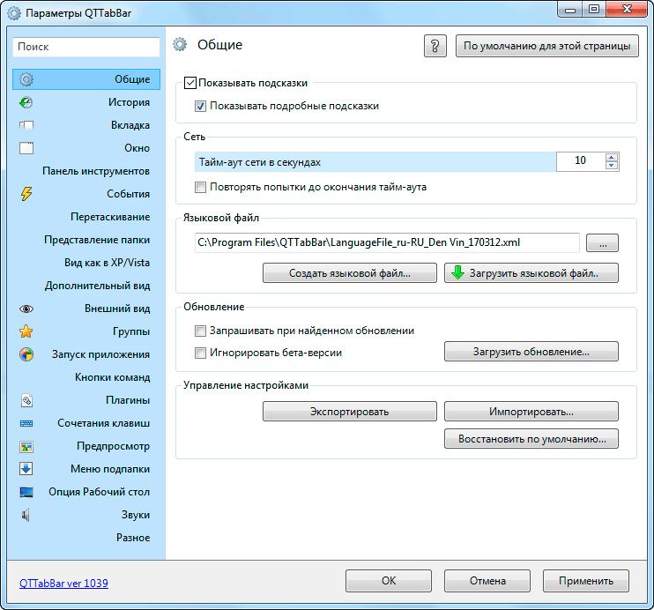Click the window icon beside Окно

coord(26,148)
